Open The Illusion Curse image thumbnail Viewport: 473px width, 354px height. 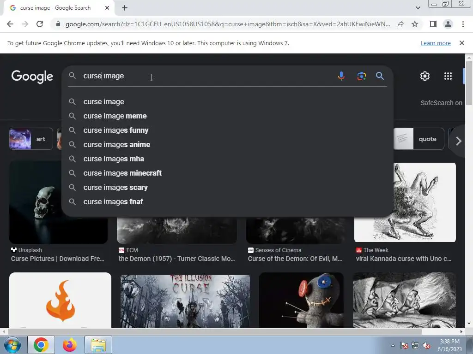click(185, 301)
